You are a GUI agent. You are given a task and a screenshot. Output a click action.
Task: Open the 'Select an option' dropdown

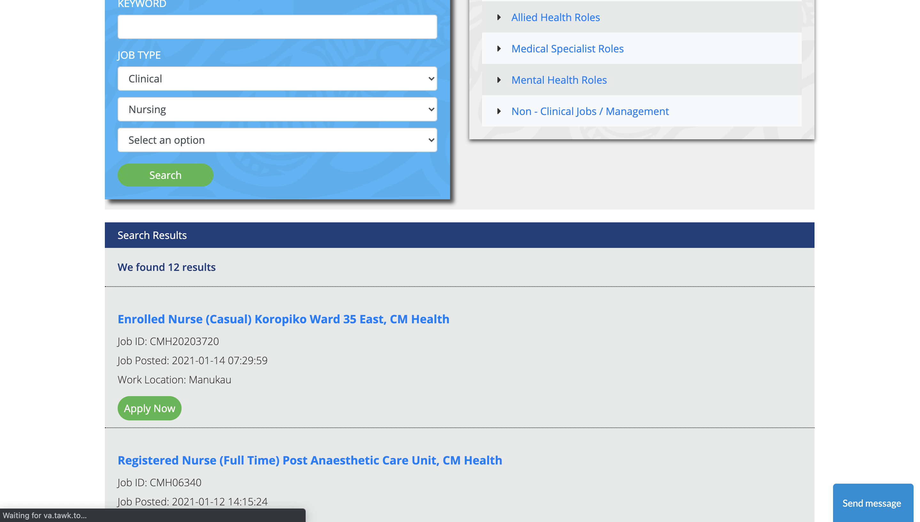pyautogui.click(x=277, y=140)
